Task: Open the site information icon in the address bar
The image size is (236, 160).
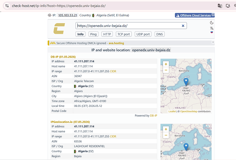Action: (x=7, y=6)
